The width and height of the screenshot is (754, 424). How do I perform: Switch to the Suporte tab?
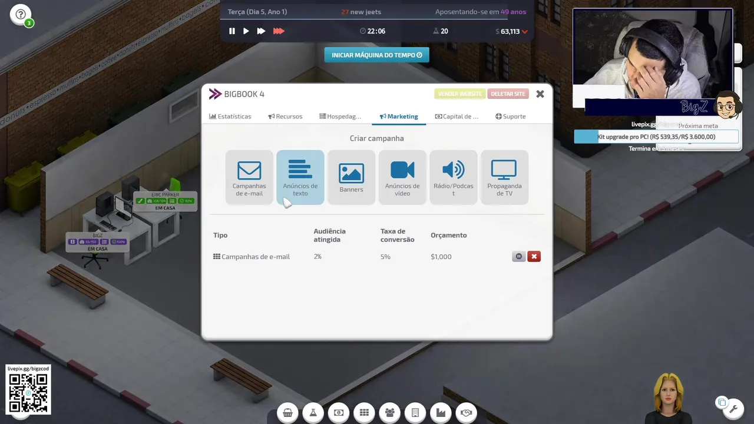[510, 117]
